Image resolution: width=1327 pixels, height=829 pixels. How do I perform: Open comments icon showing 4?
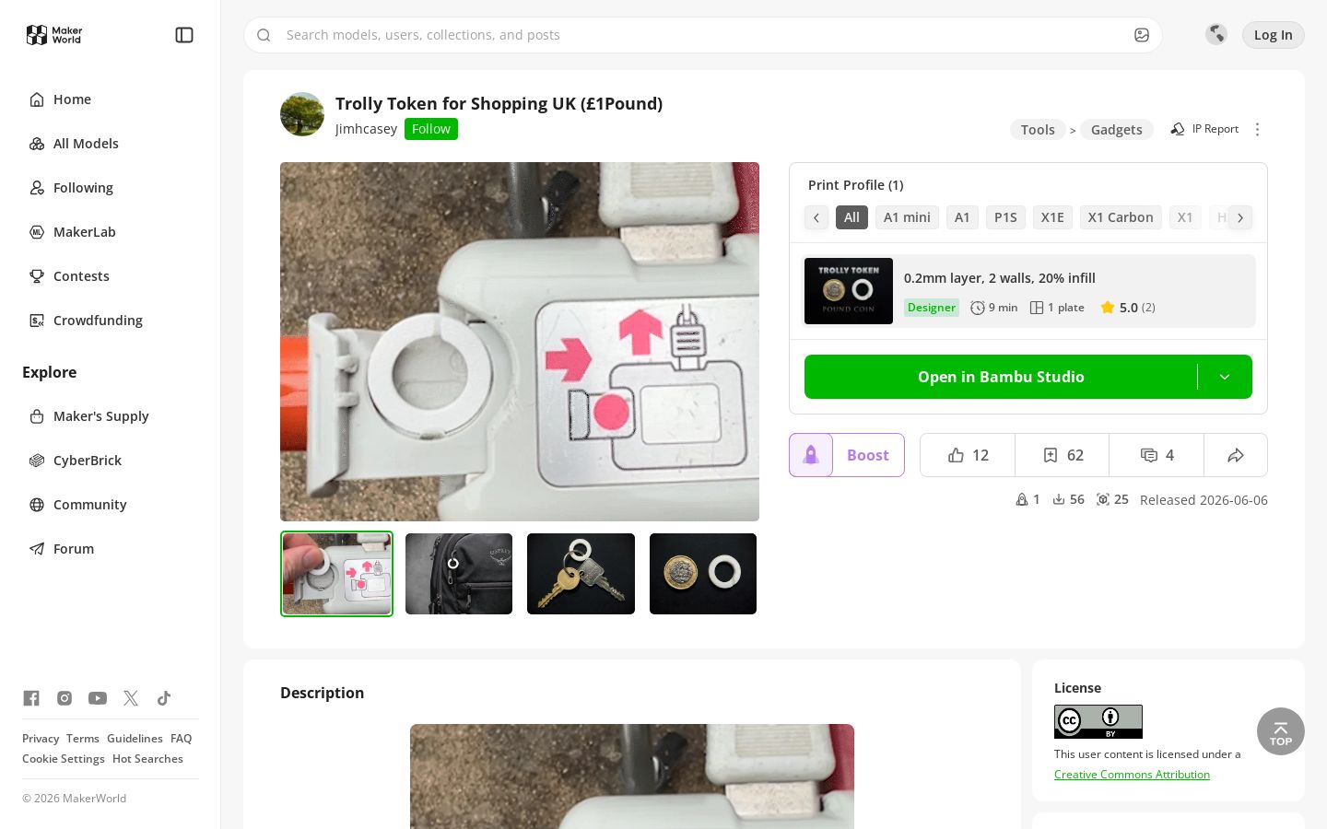tap(1157, 455)
